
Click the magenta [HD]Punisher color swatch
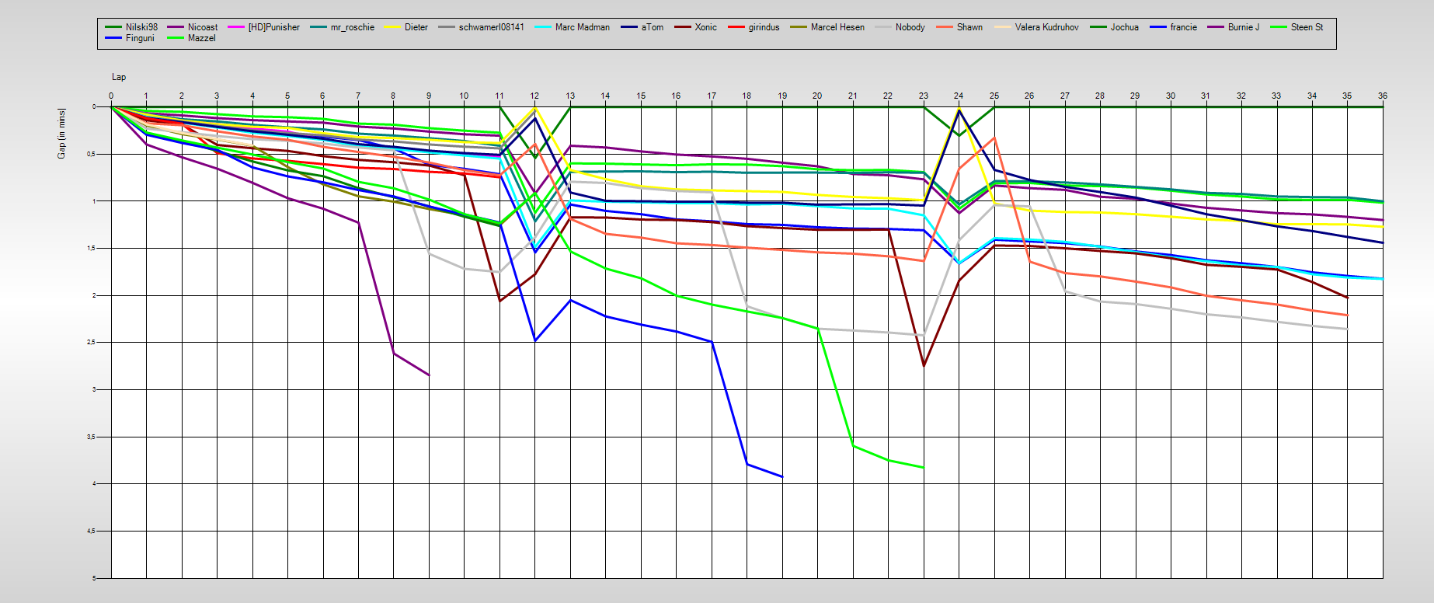[x=236, y=27]
